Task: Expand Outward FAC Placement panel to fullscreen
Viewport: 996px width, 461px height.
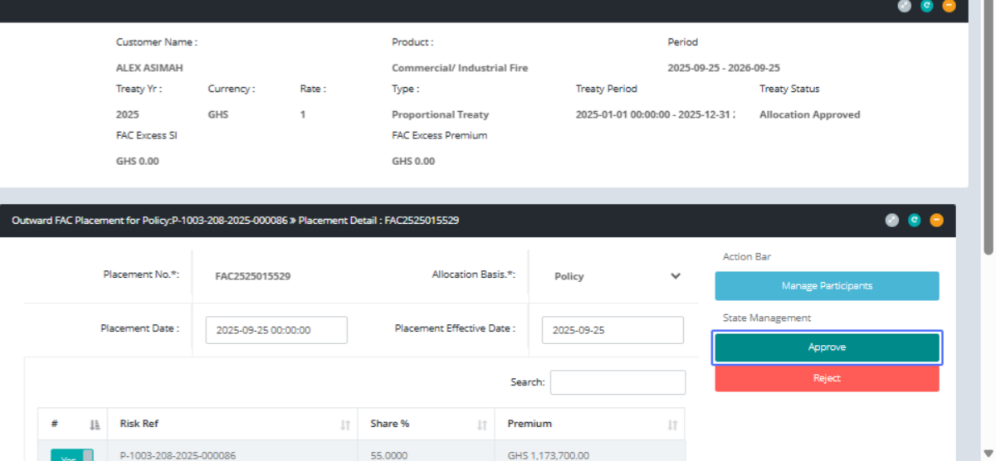Action: click(x=892, y=221)
